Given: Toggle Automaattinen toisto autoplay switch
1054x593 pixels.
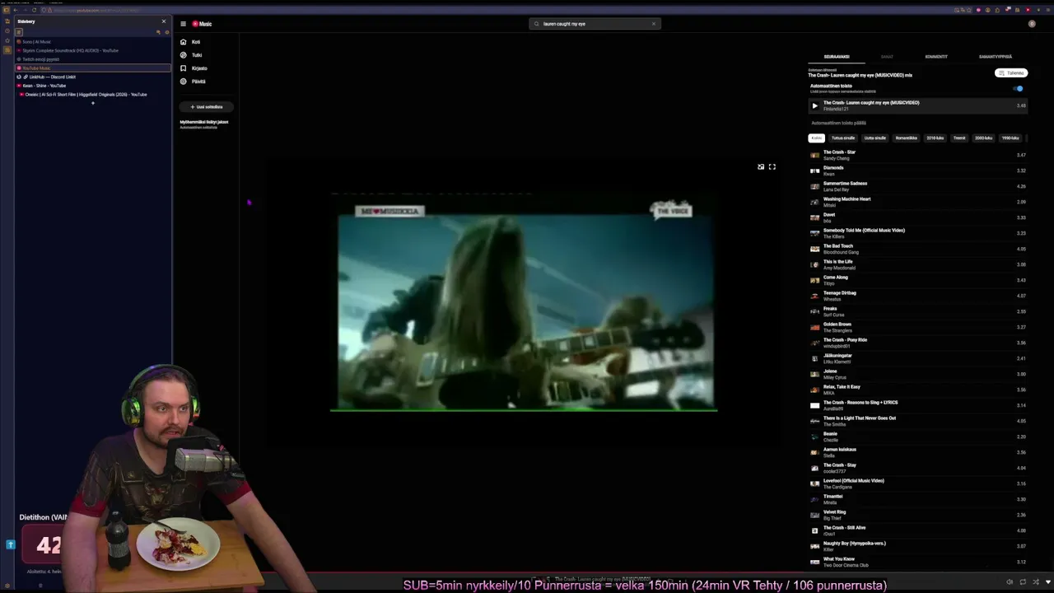Looking at the screenshot, I should 1019,88.
